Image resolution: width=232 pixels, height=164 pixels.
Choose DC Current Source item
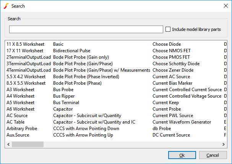tap(171, 135)
